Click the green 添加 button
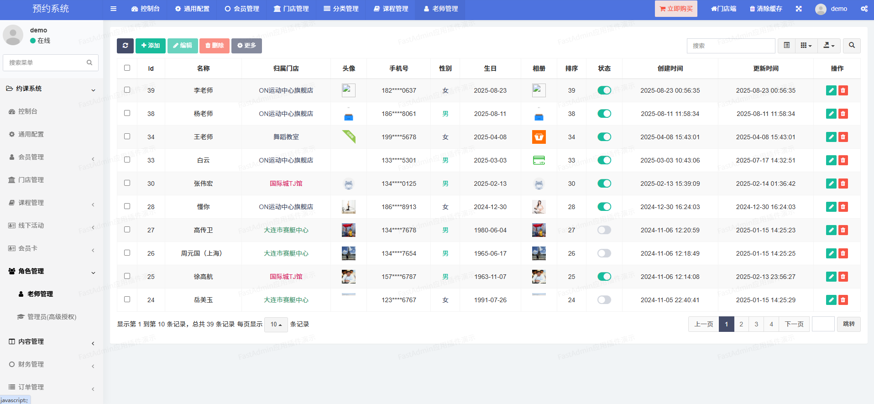 click(150, 46)
